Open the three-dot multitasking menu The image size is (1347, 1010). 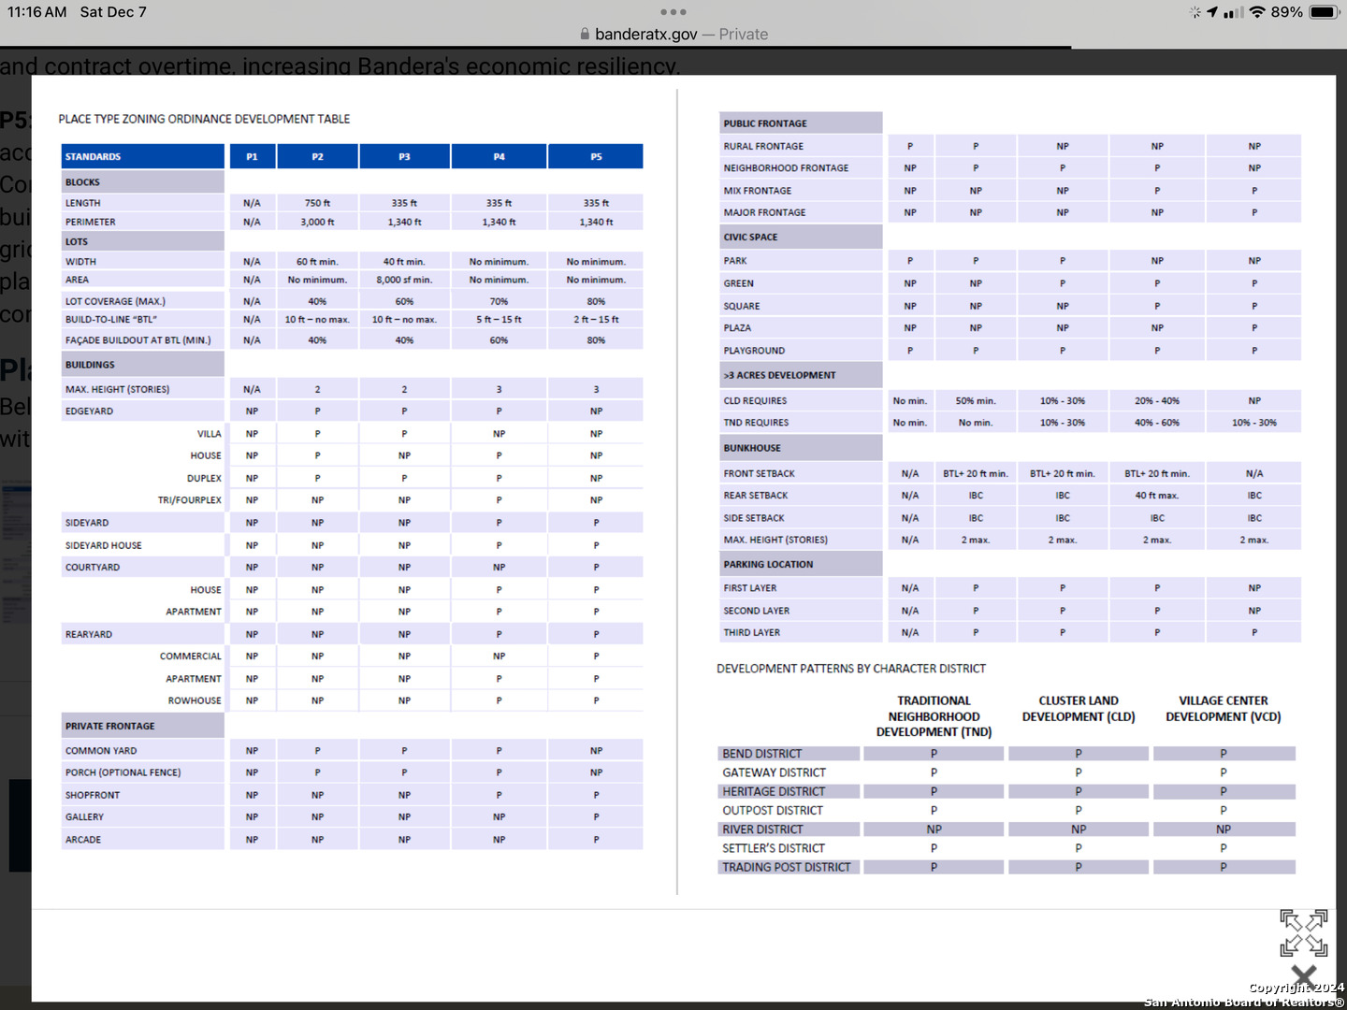pos(673,12)
